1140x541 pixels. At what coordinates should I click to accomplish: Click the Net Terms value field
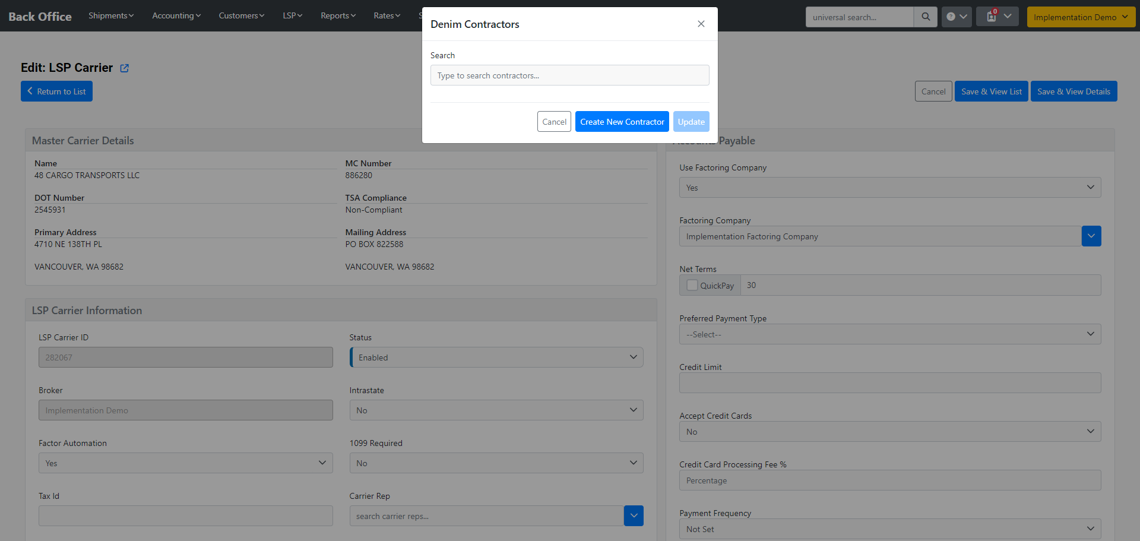click(x=920, y=285)
